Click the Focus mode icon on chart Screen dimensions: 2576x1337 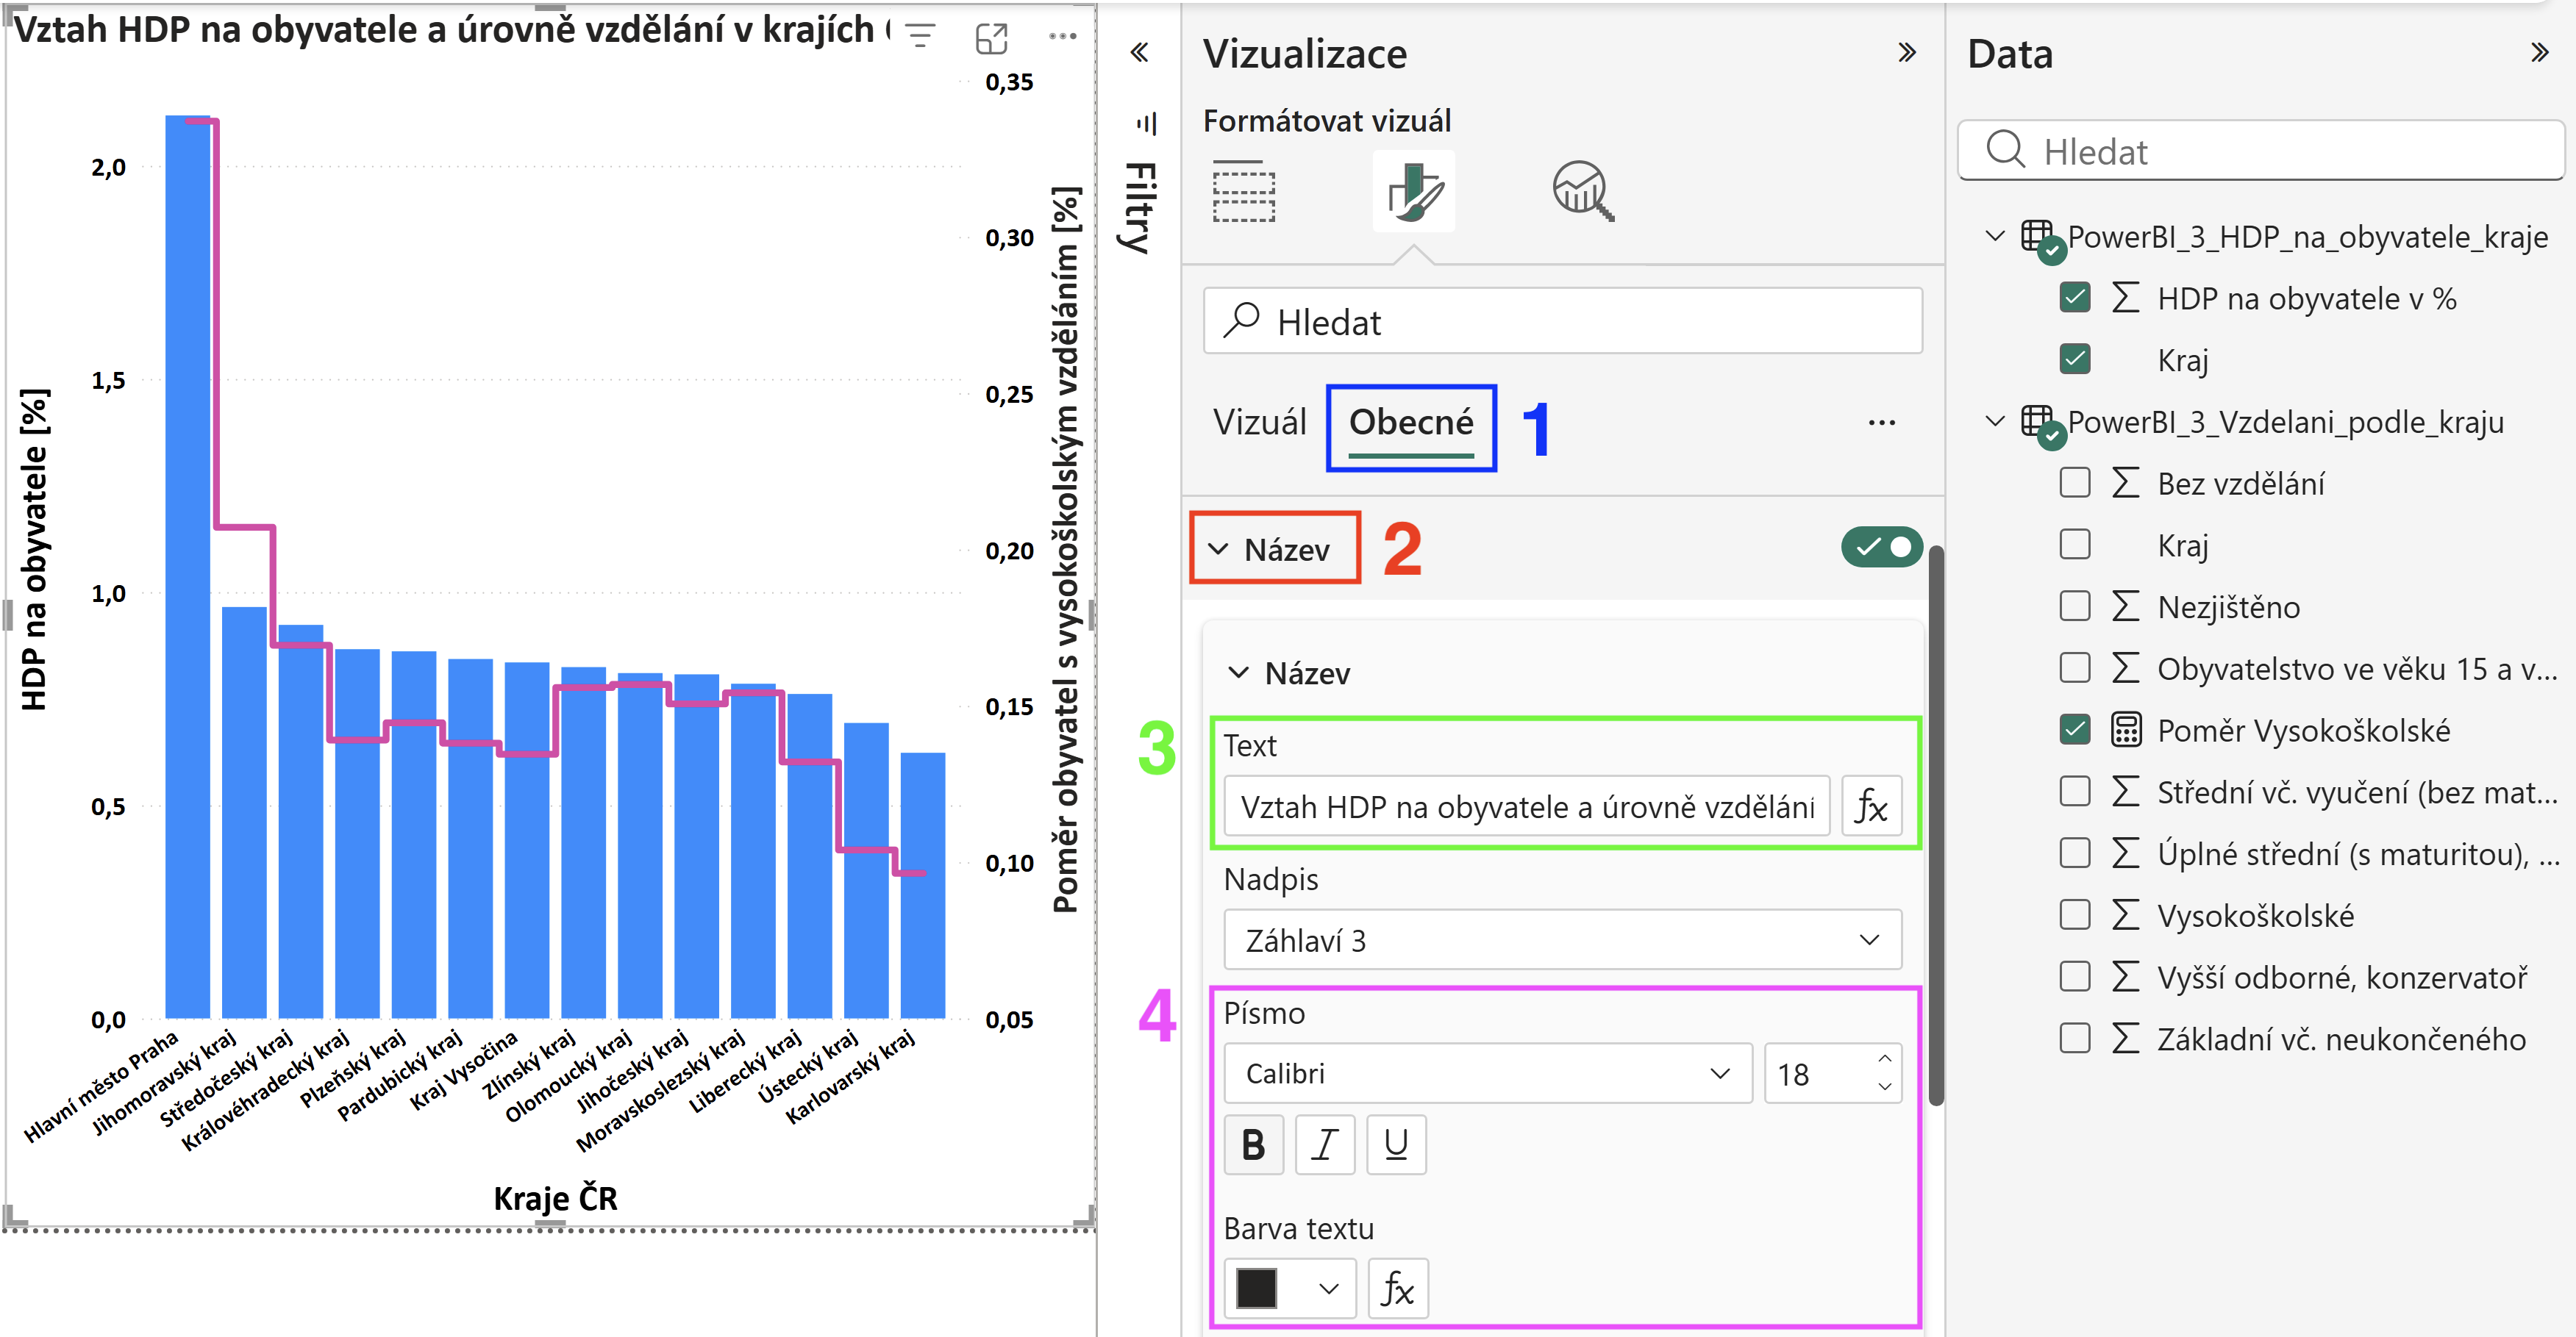coord(991,38)
